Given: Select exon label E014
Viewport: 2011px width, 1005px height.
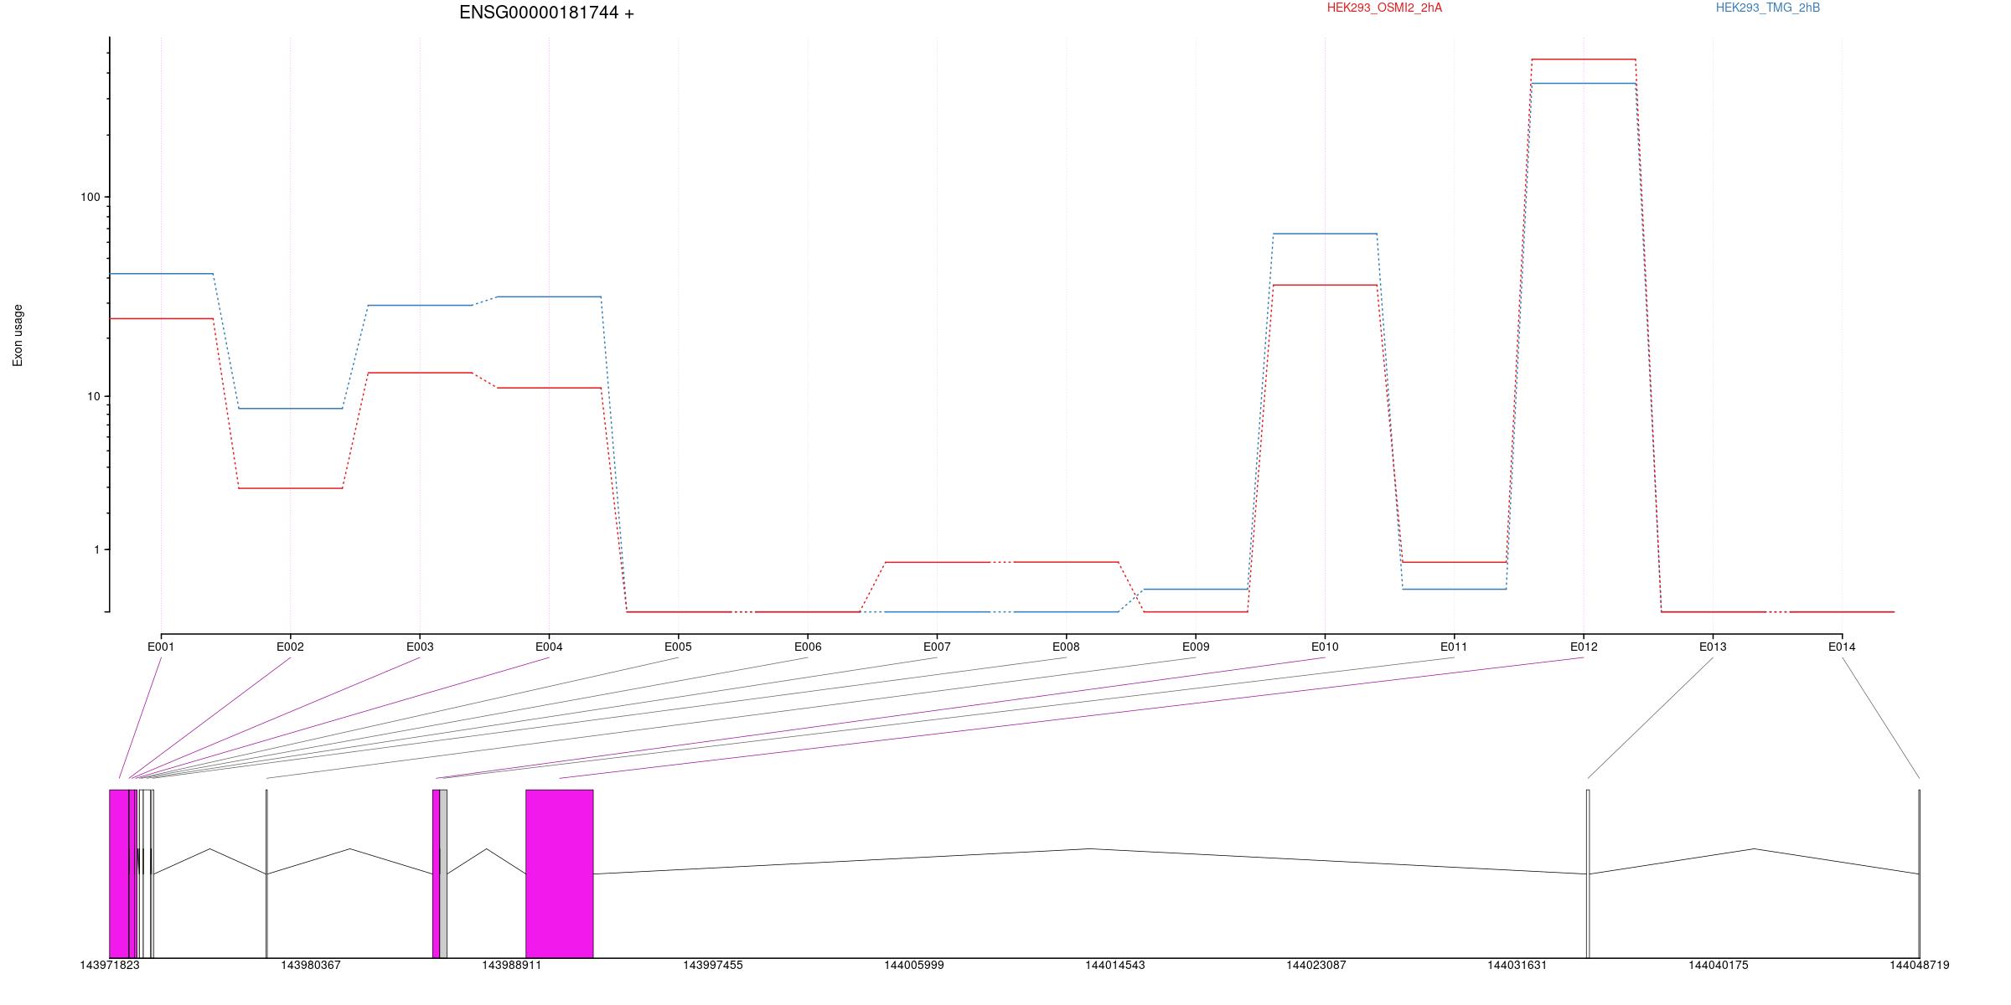Looking at the screenshot, I should coord(1842,647).
